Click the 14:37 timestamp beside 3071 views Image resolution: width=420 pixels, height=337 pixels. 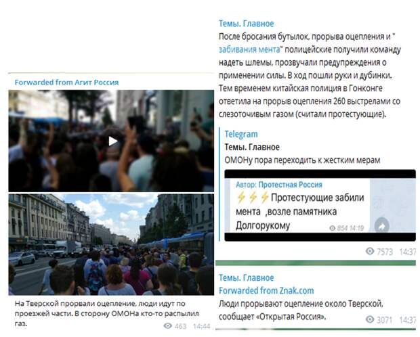407,320
